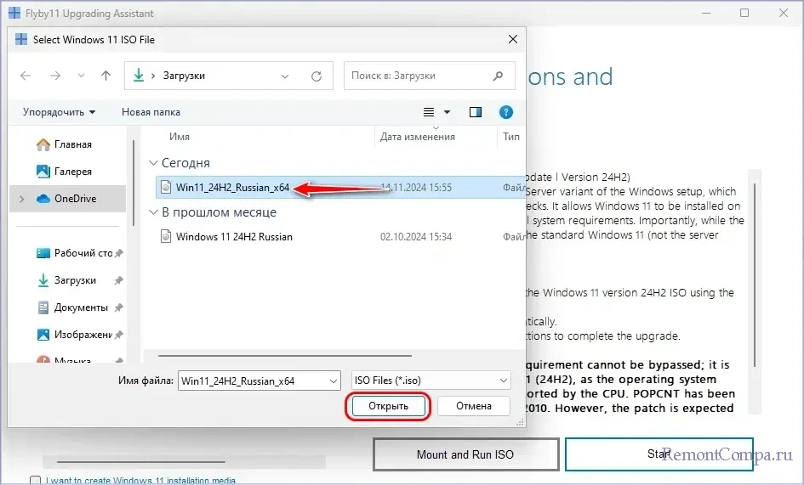The width and height of the screenshot is (804, 485).
Task: Click the Открыть button
Action: point(388,406)
